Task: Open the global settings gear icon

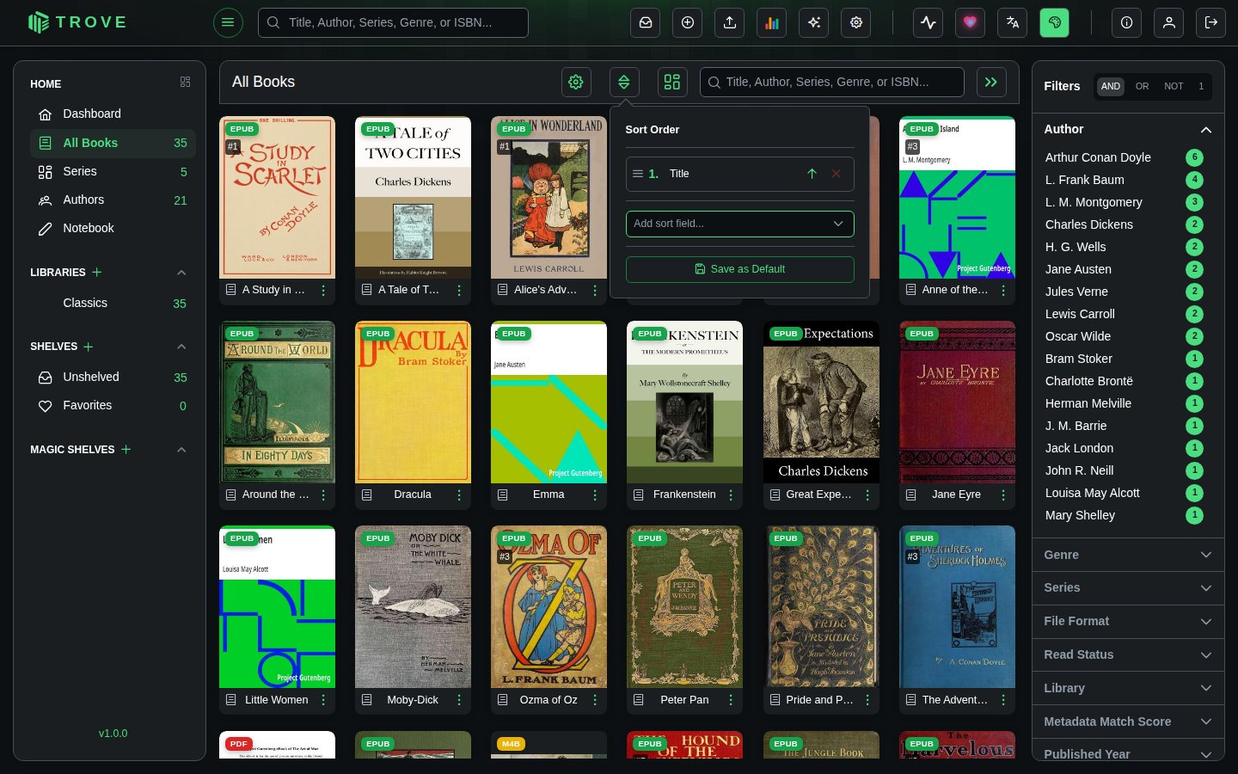Action: point(856,23)
